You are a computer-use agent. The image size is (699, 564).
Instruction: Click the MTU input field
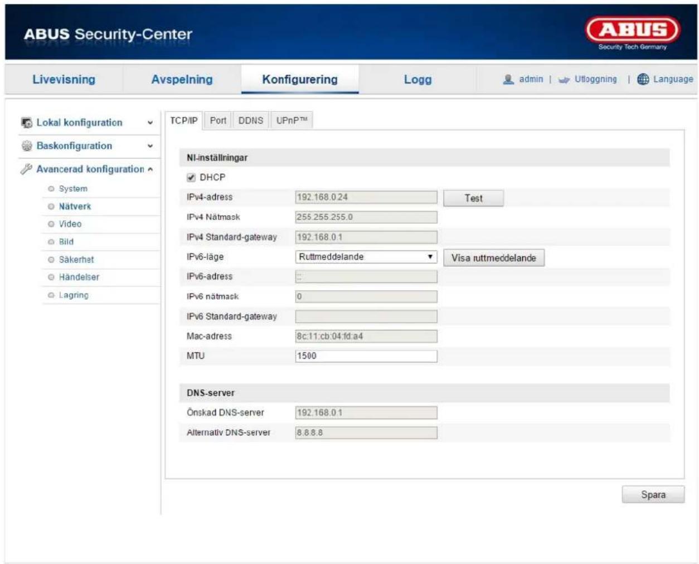(366, 356)
